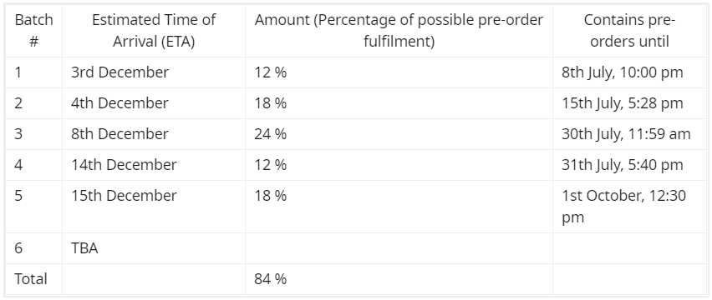Click the 'Batch #' column header
The image size is (712, 300).
(33, 31)
